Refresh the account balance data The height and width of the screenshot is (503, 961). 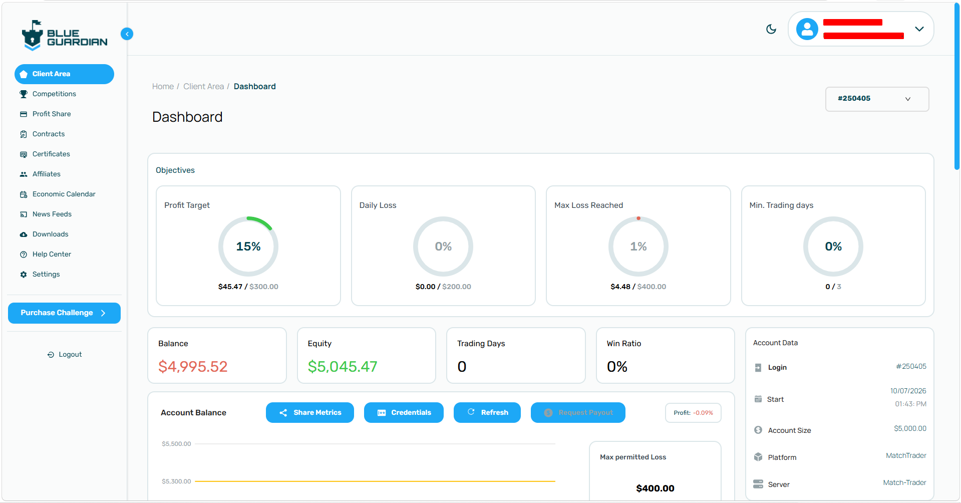coord(487,413)
